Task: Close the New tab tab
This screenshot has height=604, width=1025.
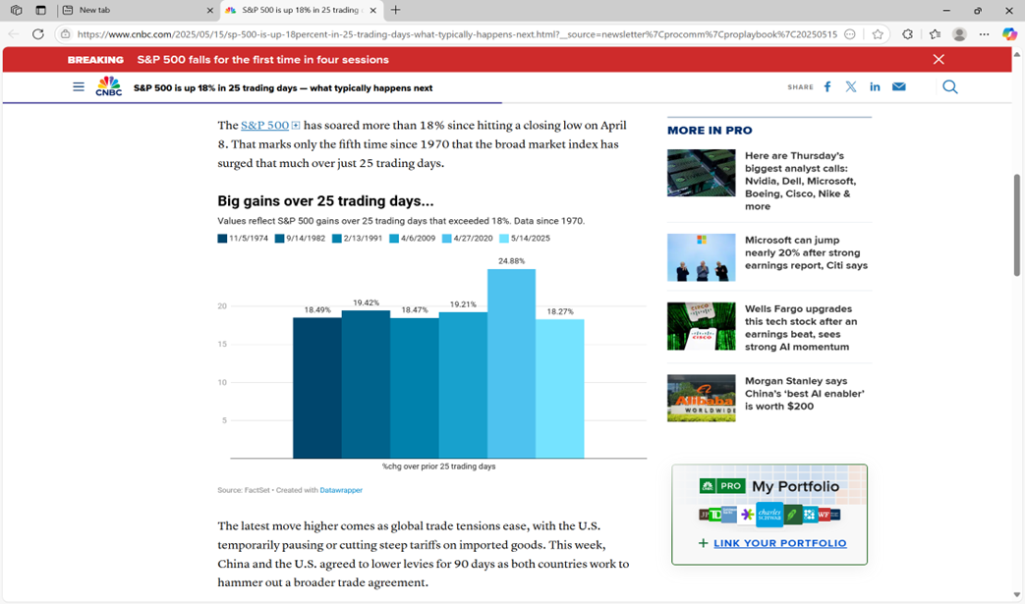Action: [x=210, y=11]
